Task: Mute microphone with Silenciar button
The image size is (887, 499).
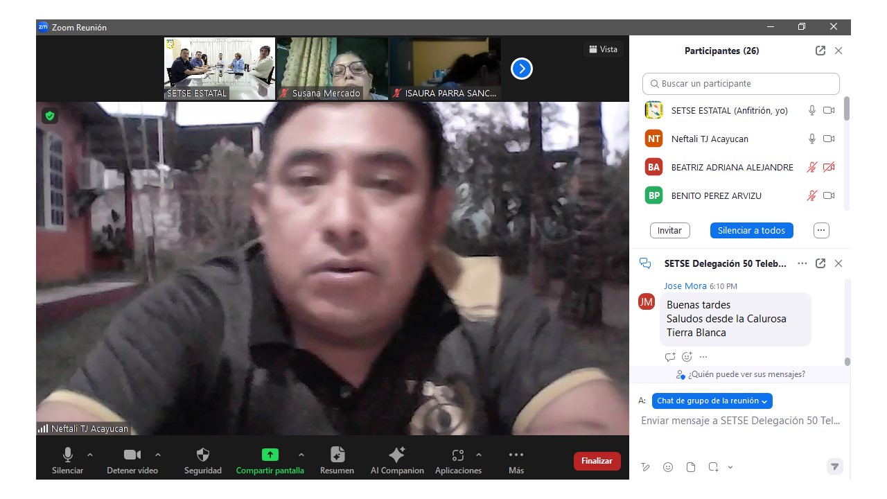Action: click(68, 455)
